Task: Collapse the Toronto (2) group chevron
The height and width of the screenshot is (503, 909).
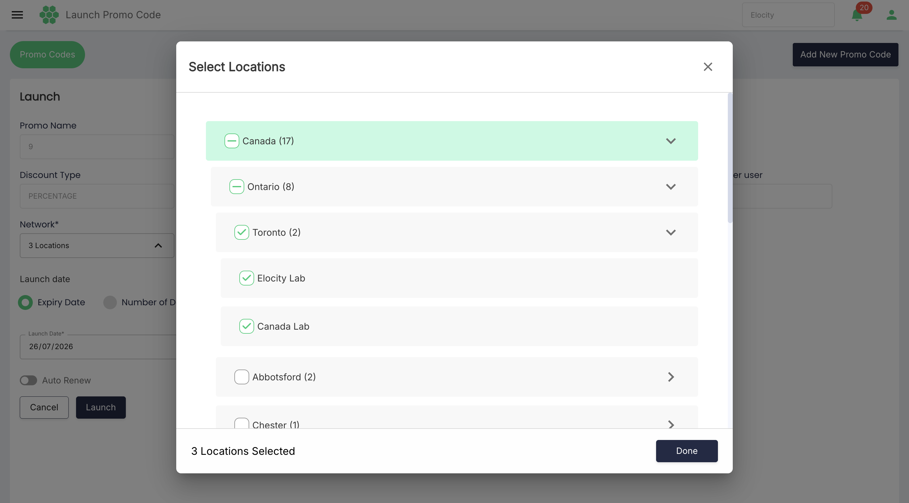Action: [x=671, y=232]
